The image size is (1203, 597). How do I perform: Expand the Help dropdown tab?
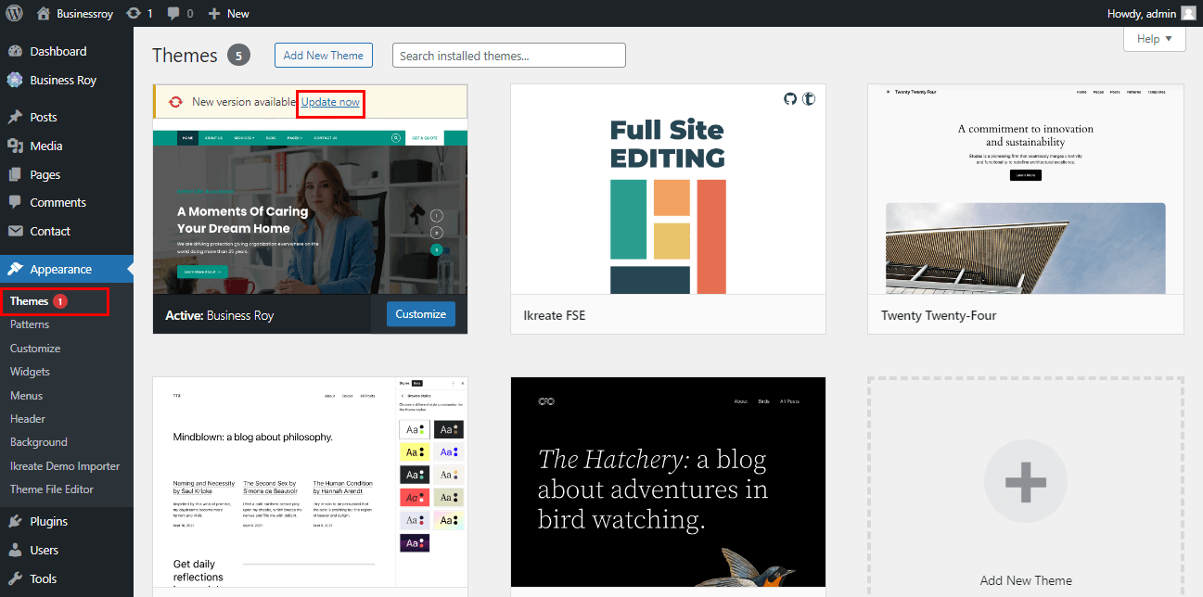click(x=1154, y=39)
